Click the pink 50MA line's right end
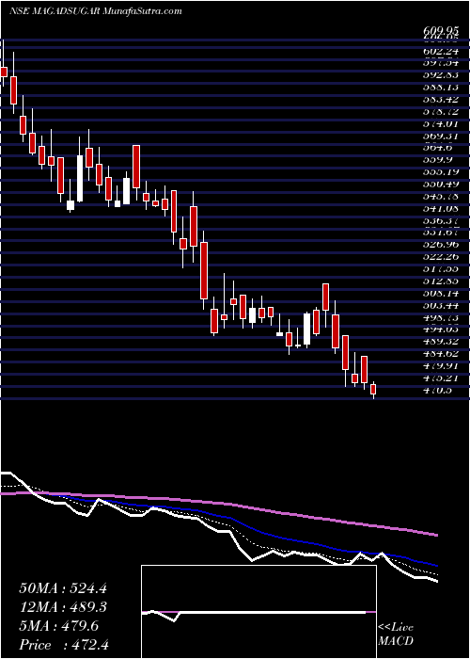Image resolution: width=470 pixels, height=659 pixels. 435,535
